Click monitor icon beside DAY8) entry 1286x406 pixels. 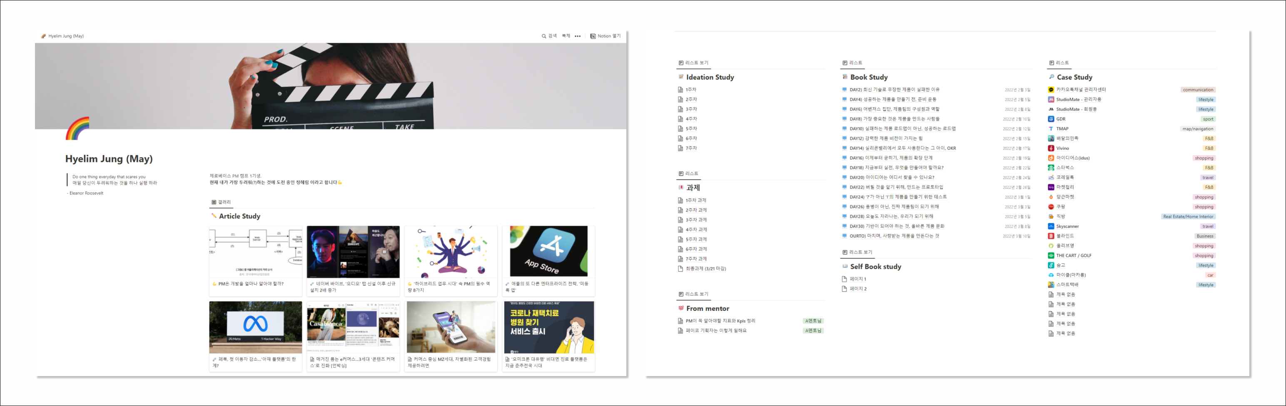pos(845,119)
